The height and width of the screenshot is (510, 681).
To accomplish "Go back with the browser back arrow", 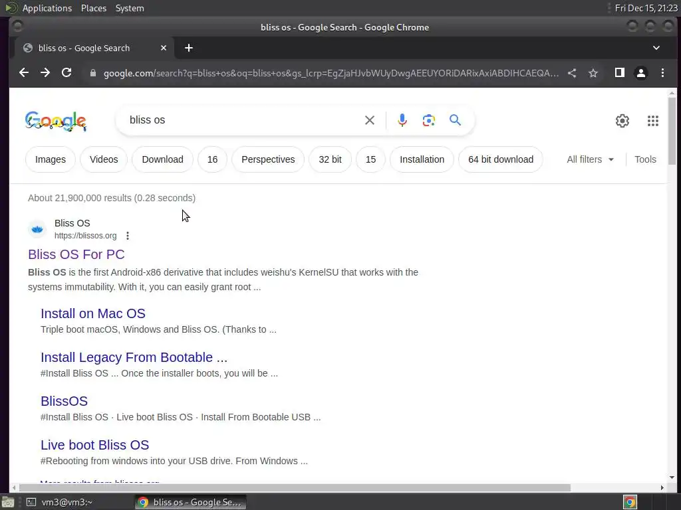I will click(24, 73).
